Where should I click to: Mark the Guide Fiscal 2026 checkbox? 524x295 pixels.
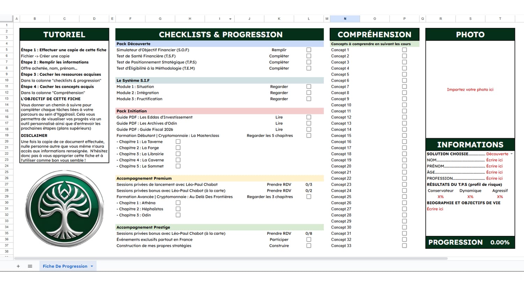pos(309,130)
